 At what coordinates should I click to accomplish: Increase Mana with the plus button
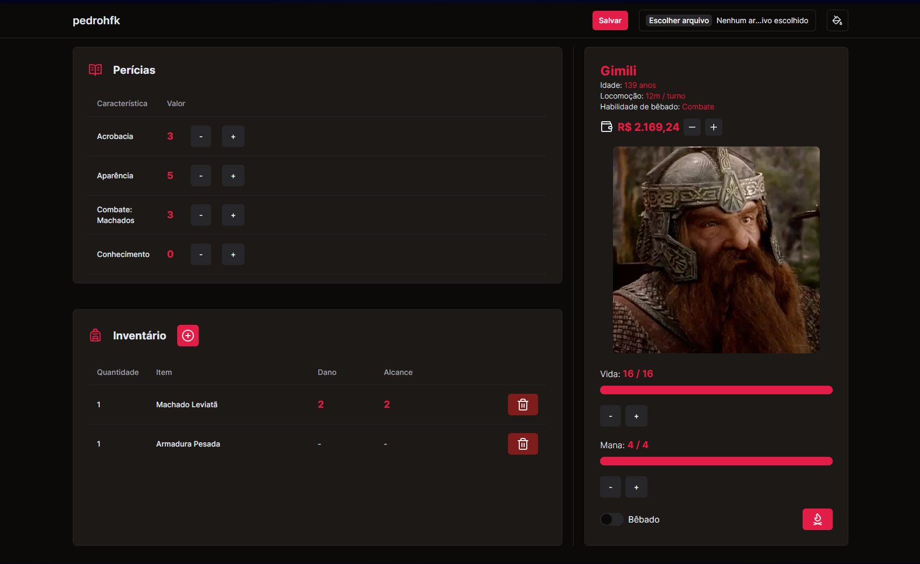click(x=636, y=487)
